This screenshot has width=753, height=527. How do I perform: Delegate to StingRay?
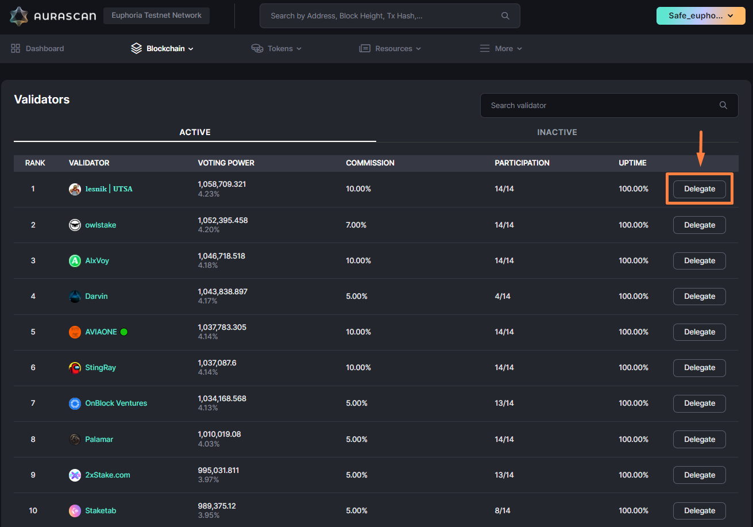pyautogui.click(x=700, y=368)
